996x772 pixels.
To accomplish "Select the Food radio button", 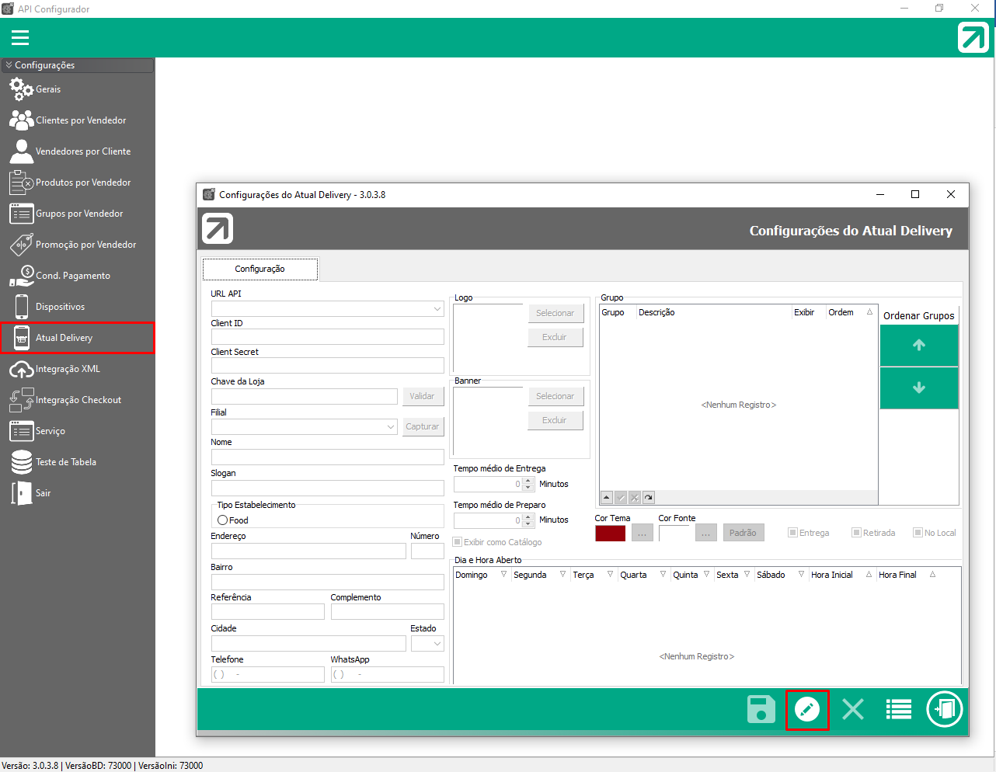I will pyautogui.click(x=223, y=520).
